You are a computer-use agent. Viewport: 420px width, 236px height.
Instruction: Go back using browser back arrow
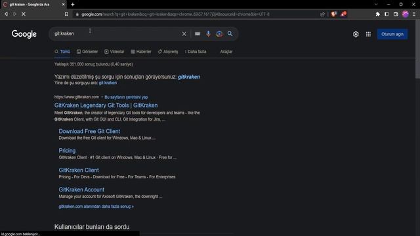(x=6, y=14)
